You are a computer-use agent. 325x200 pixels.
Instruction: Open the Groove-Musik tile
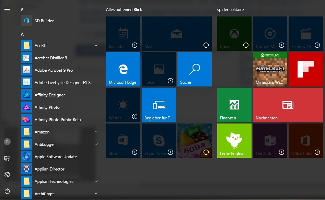click(x=270, y=34)
